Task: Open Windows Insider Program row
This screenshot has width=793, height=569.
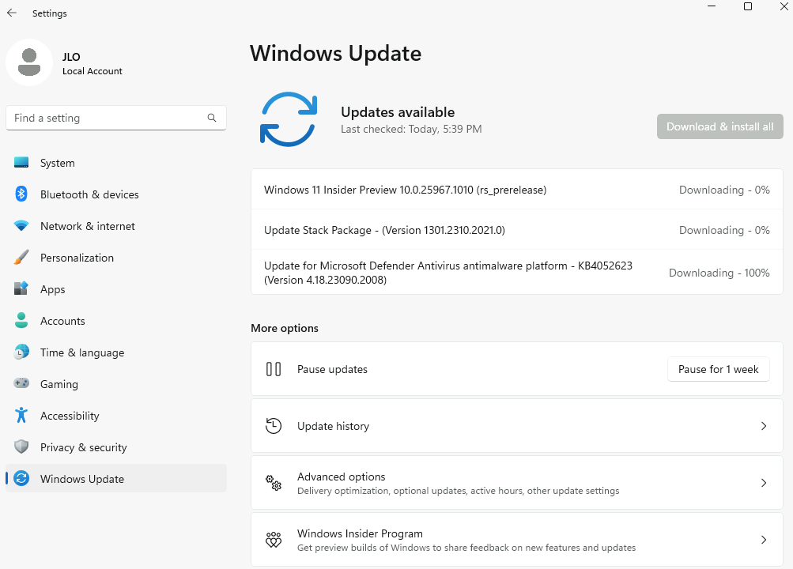Action: click(x=517, y=540)
